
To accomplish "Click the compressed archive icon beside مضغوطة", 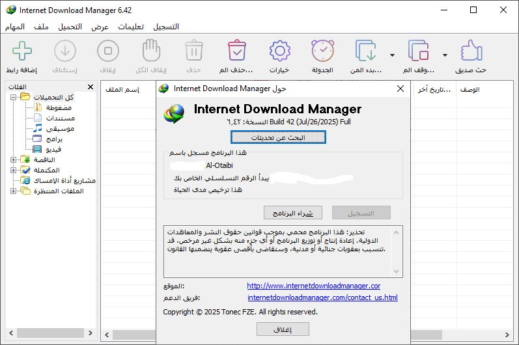I will tap(38, 107).
